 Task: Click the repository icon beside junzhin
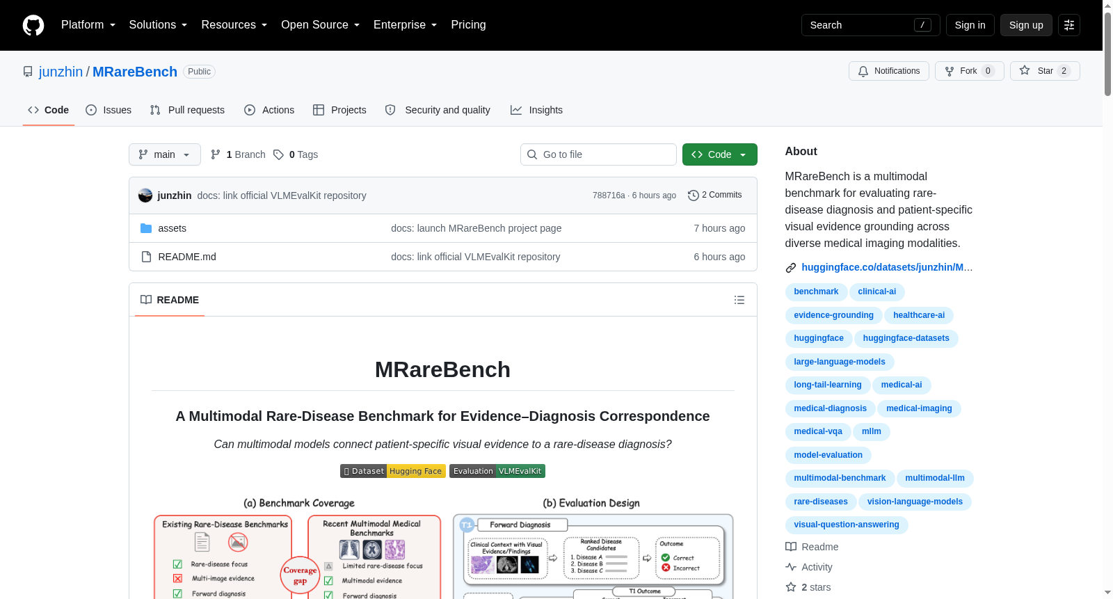(28, 72)
